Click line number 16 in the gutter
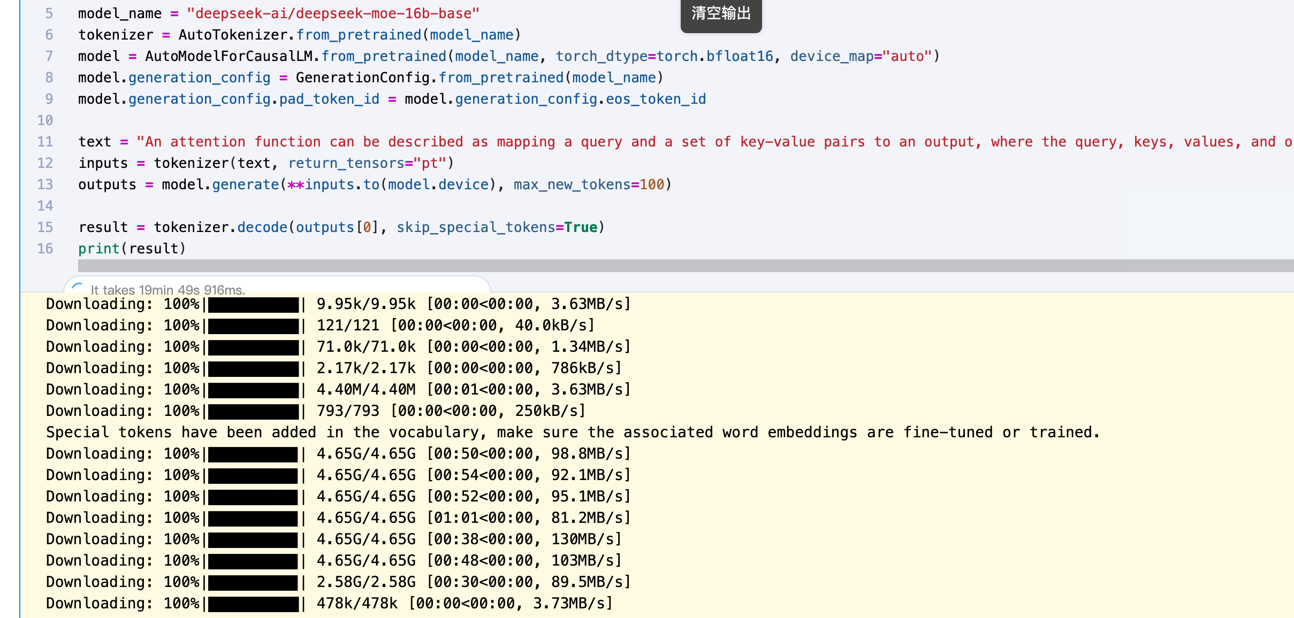1294x618 pixels. click(x=45, y=249)
